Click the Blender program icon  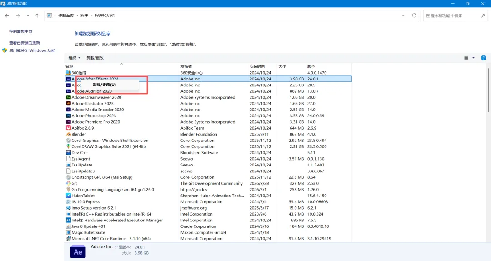click(x=68, y=134)
